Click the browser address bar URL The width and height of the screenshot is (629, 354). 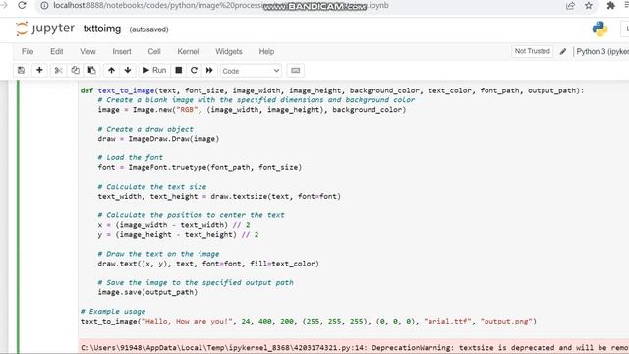coord(220,6)
